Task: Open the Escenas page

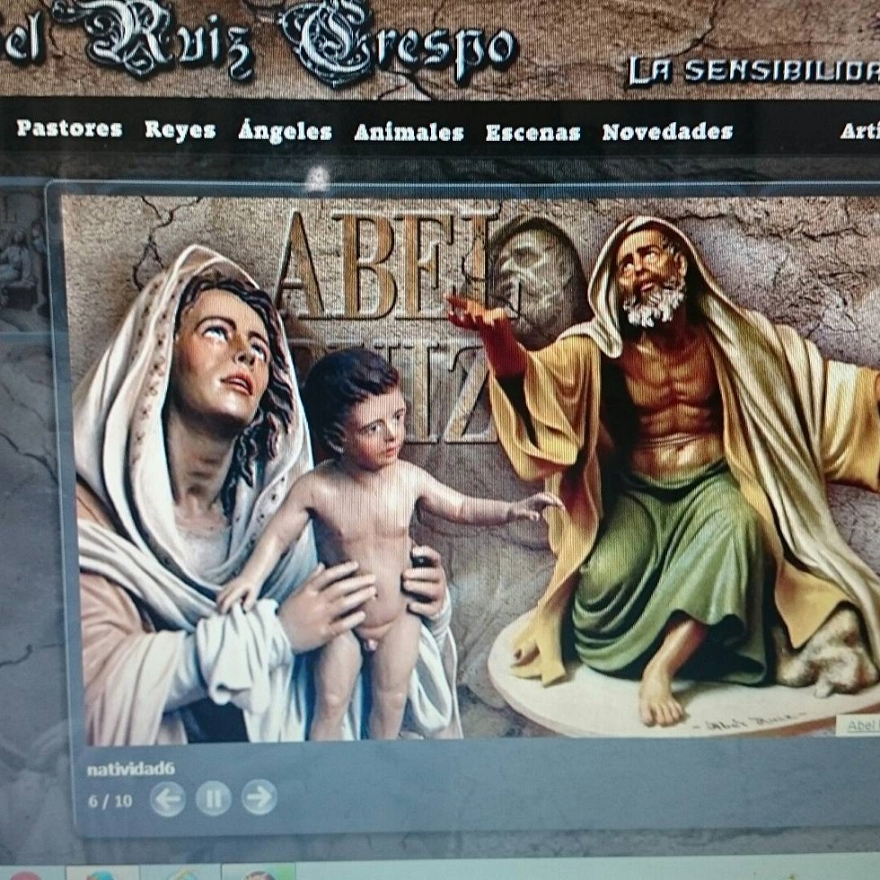Action: (532, 133)
